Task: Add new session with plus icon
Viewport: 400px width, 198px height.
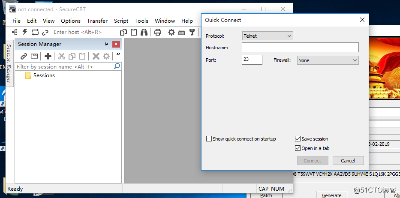Action: [48, 56]
